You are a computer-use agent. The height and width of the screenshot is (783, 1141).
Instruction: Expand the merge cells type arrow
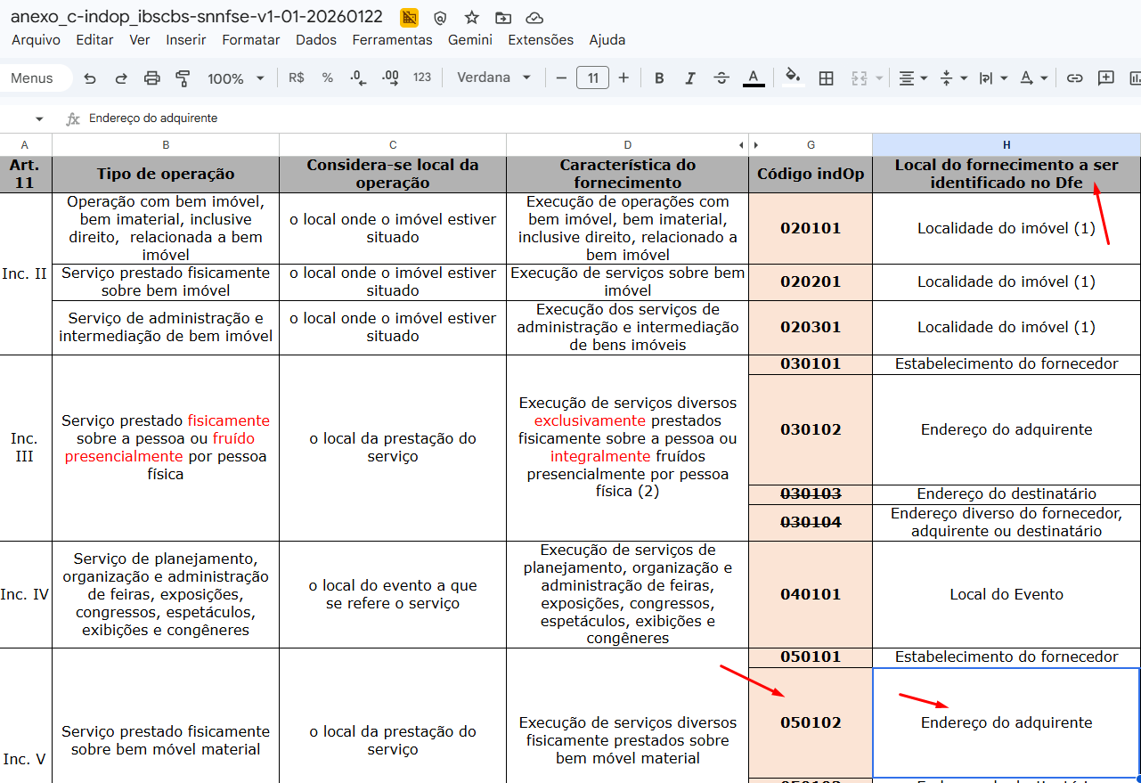(x=879, y=78)
